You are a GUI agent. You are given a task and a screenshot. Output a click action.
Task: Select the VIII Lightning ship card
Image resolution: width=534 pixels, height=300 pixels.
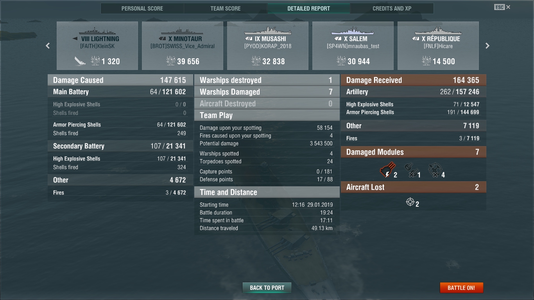(x=97, y=46)
